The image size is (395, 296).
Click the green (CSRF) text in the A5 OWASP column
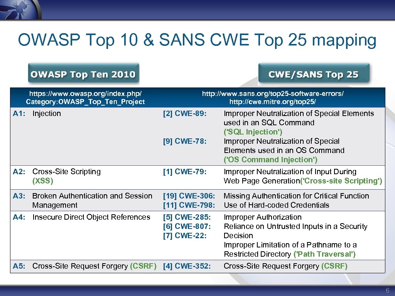click(x=143, y=266)
